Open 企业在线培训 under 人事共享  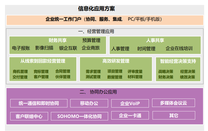click(179, 48)
